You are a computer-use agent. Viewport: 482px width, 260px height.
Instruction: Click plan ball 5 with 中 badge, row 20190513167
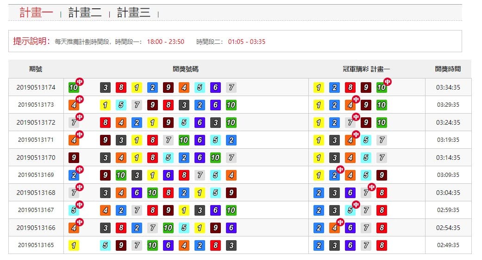pyautogui.click(x=350, y=210)
